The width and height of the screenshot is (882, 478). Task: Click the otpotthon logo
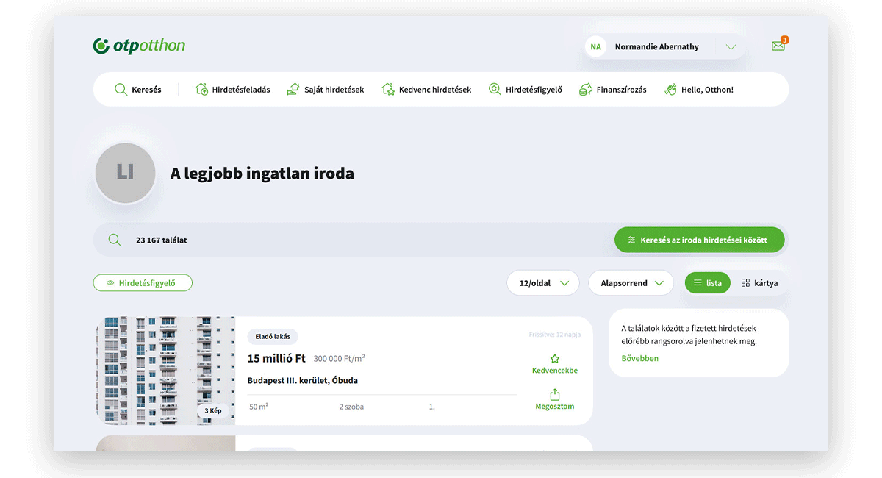click(x=139, y=46)
